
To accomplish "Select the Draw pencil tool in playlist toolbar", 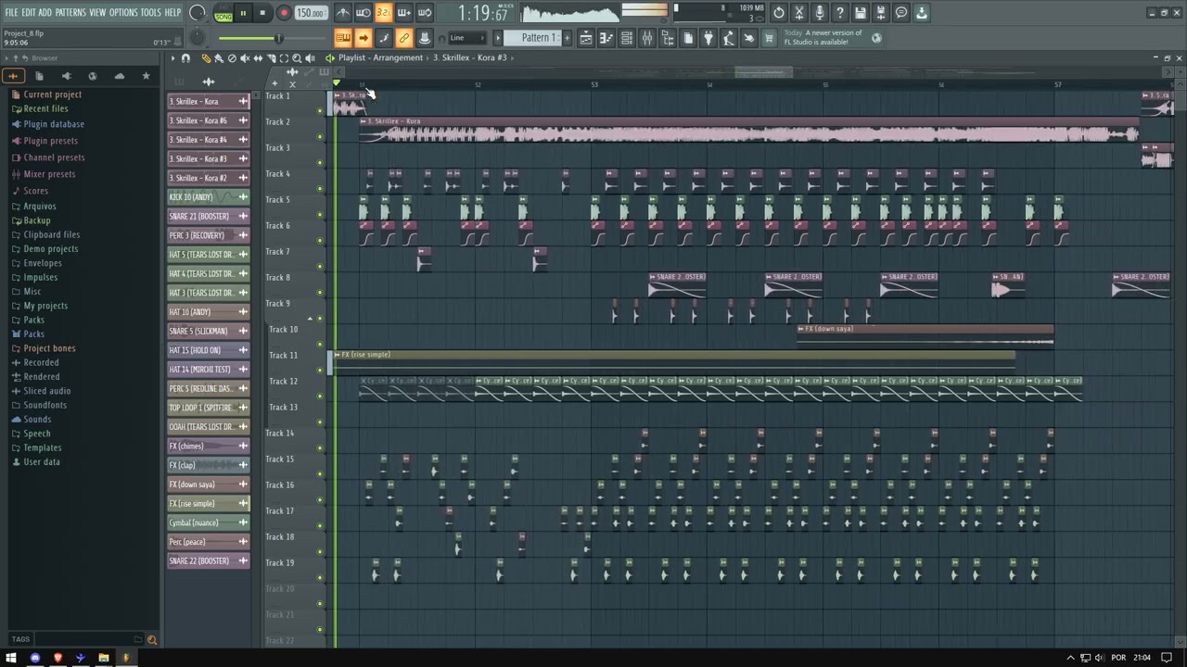I will pyautogui.click(x=206, y=58).
